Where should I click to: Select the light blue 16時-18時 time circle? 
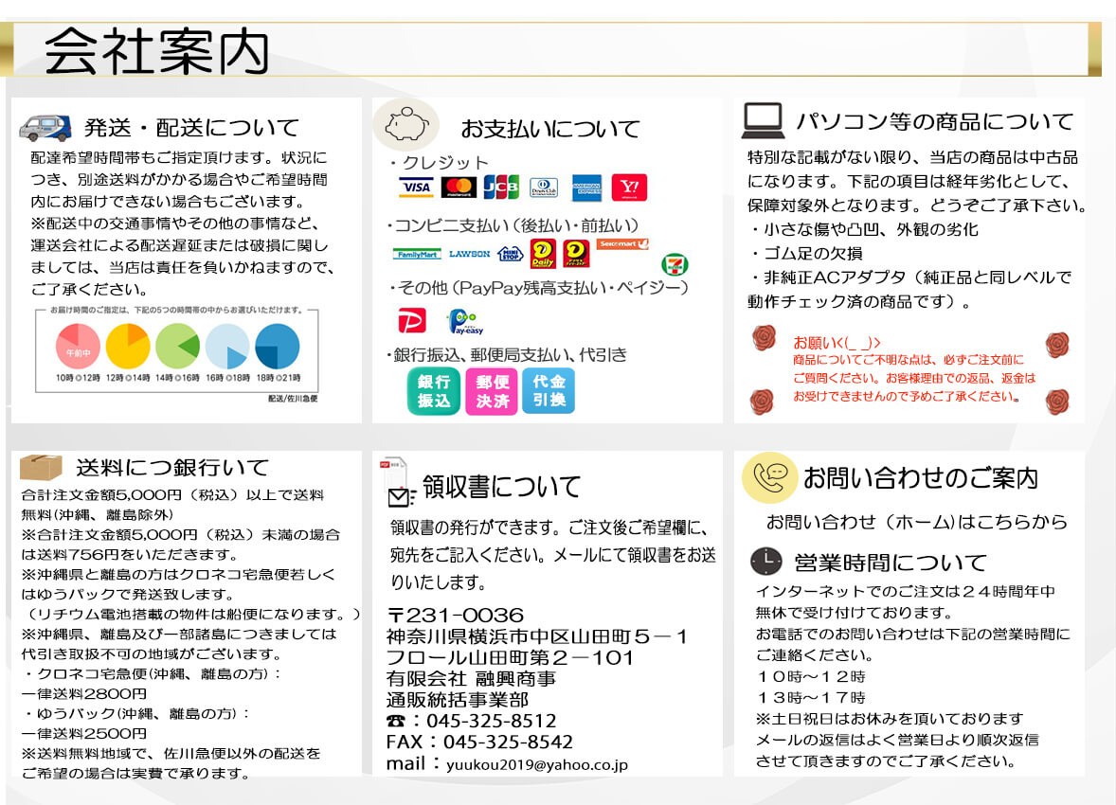point(227,346)
